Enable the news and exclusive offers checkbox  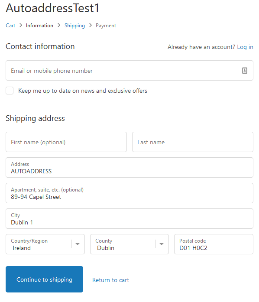[x=10, y=91]
